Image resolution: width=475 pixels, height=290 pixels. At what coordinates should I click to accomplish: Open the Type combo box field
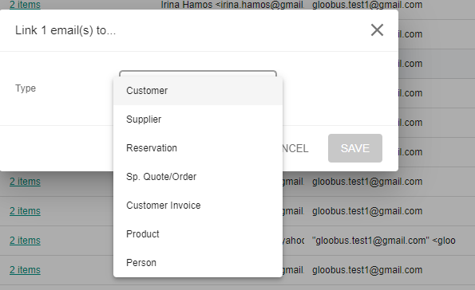198,73
